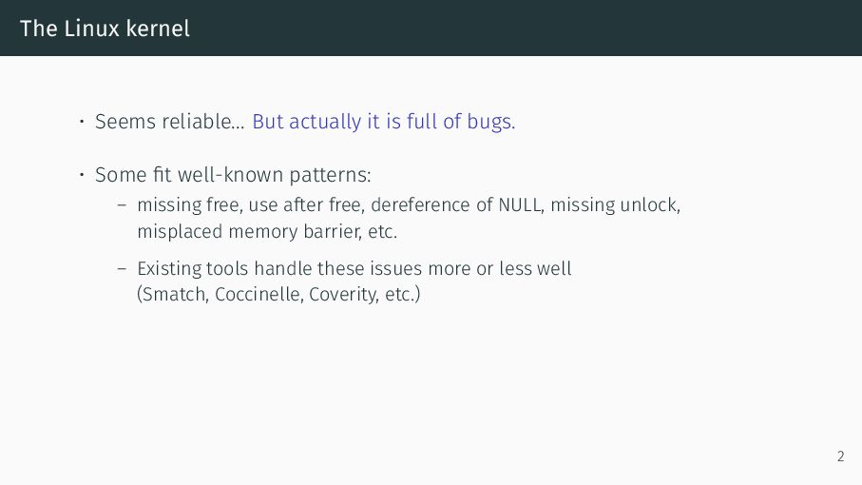Click the word 'Coccinelle'
Screen dimensions: 862x485
coord(258,295)
